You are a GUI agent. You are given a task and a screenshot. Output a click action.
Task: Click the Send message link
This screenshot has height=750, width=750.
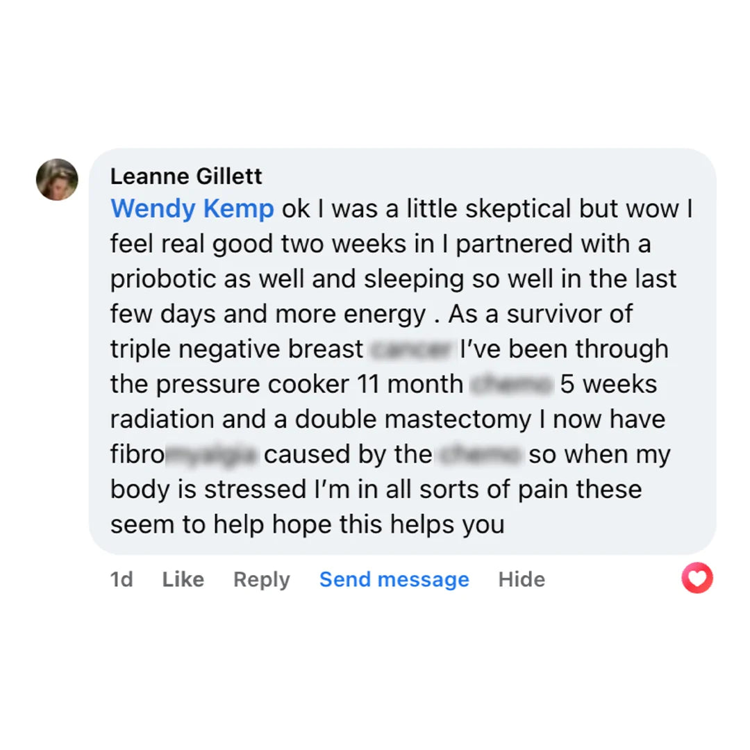(394, 579)
